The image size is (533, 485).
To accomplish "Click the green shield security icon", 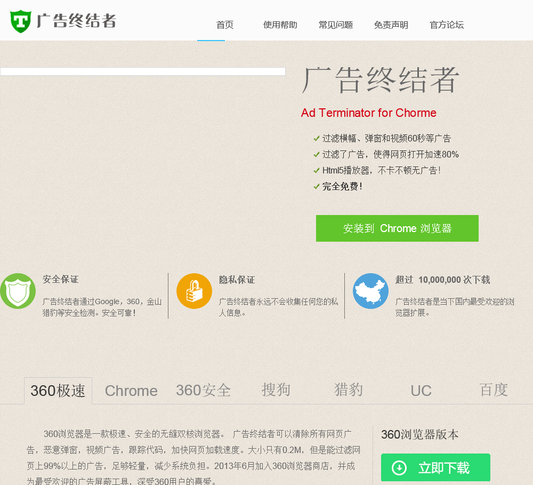I will 18,291.
